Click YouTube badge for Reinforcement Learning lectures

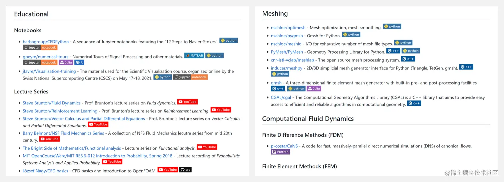[221, 110]
